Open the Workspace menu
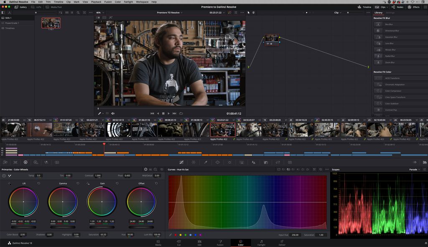 (142, 2)
